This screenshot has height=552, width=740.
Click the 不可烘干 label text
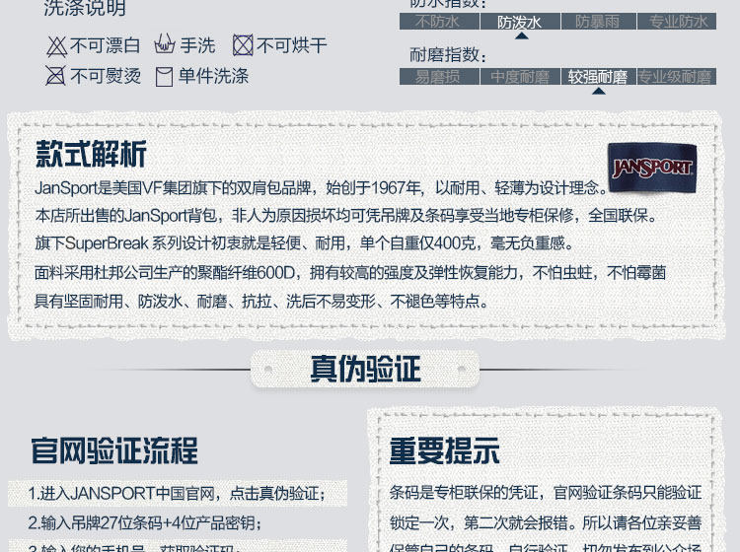click(292, 45)
